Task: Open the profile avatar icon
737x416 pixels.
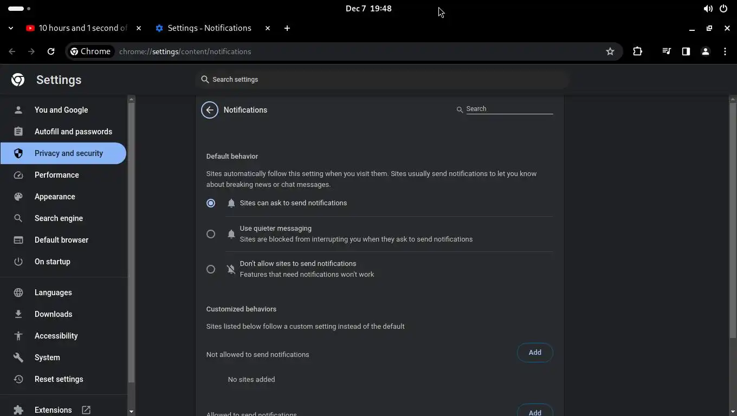Action: pos(706,51)
